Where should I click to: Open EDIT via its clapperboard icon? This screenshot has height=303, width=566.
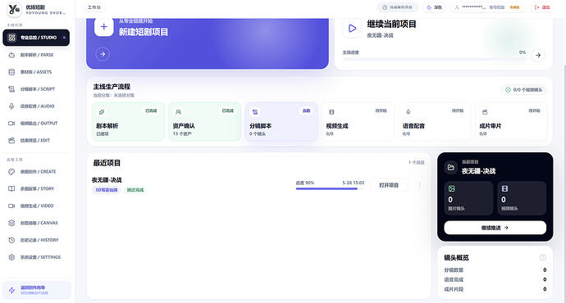coord(11,141)
